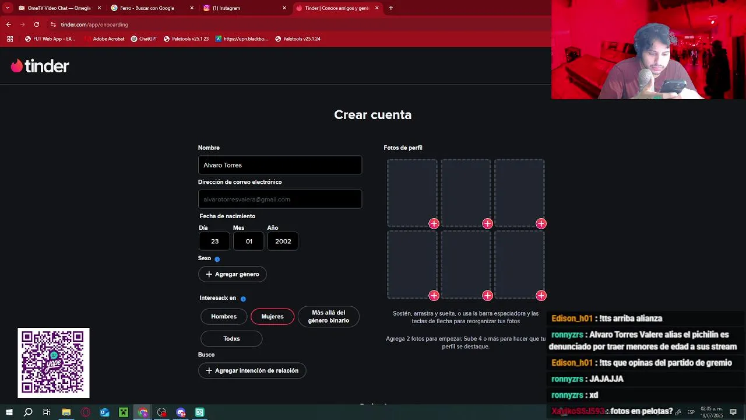This screenshot has height=420, width=746.
Task: Open the Windows Start menu
Action: point(9,412)
